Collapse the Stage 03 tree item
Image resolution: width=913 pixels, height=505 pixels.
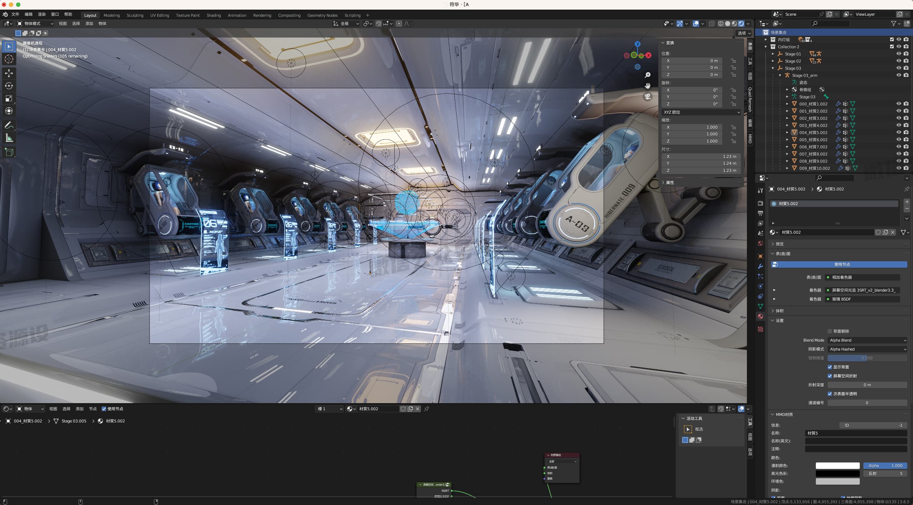point(773,68)
